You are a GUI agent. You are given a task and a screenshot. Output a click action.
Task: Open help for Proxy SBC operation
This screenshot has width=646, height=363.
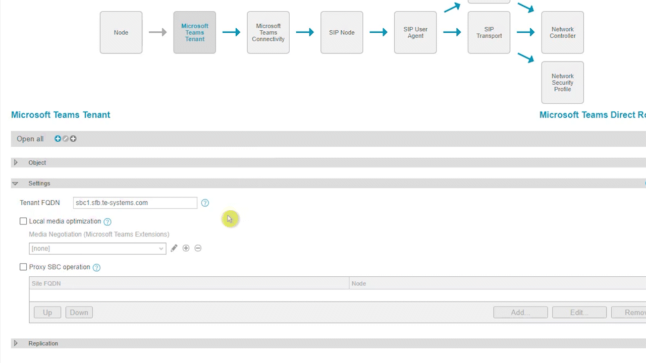click(96, 267)
